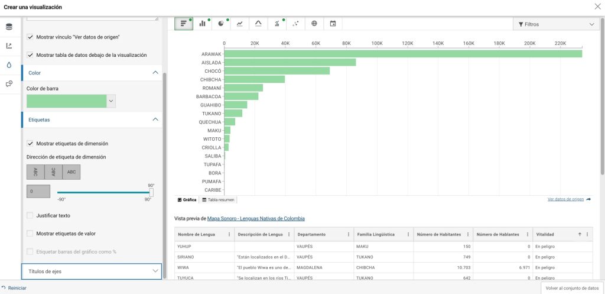The height and width of the screenshot is (294, 605).
Task: Enable Mostrar etiquetas de valor checkbox
Action: pos(30,233)
